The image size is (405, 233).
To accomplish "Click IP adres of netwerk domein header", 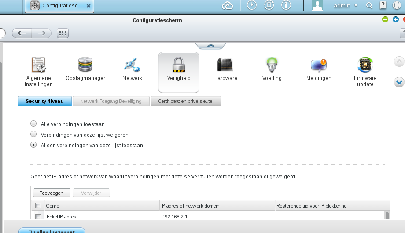I will [217, 206].
